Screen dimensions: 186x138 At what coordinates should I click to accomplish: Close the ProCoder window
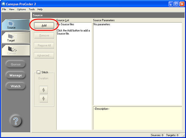(182, 4)
